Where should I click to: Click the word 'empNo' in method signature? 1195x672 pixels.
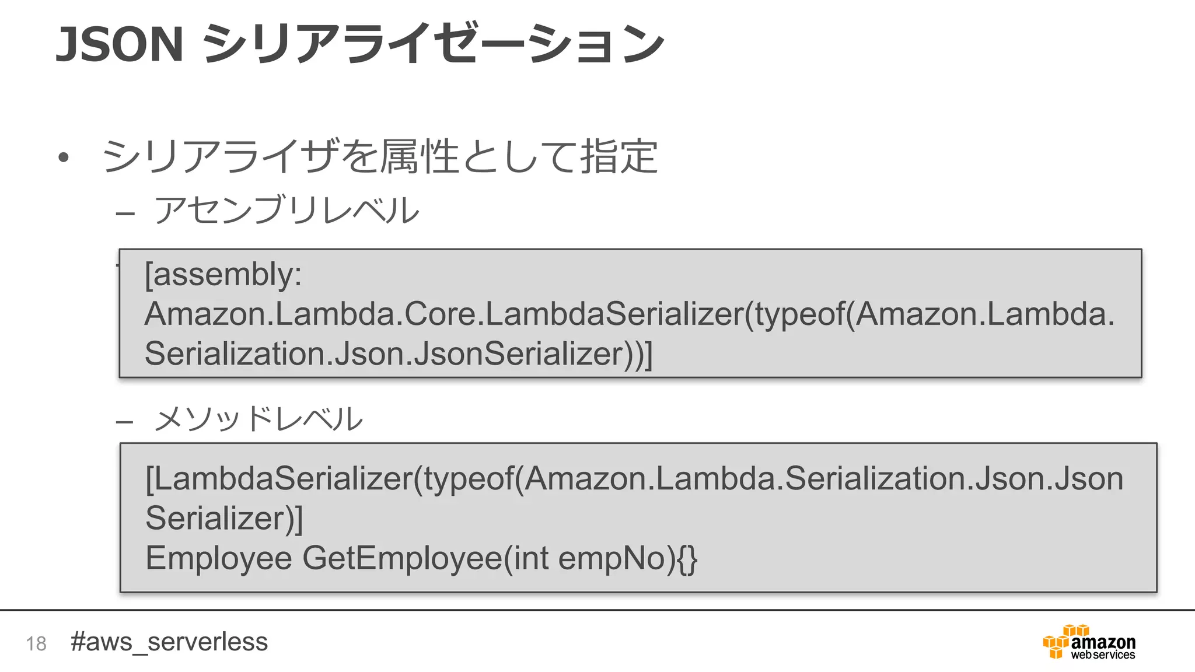[612, 558]
